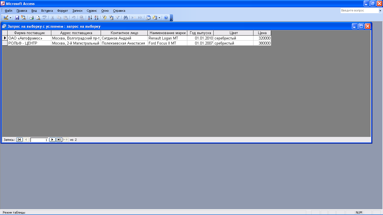The image size is (383, 215).
Task: Open the Файл menu
Action: coord(9,11)
